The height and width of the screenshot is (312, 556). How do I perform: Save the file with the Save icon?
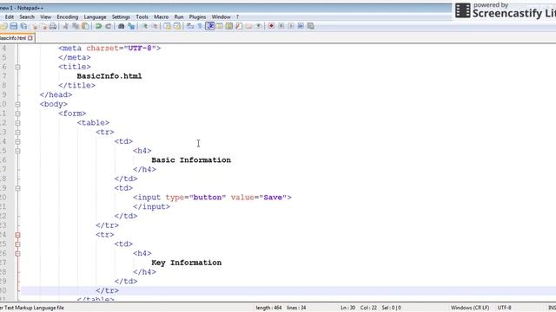[x=14, y=26]
